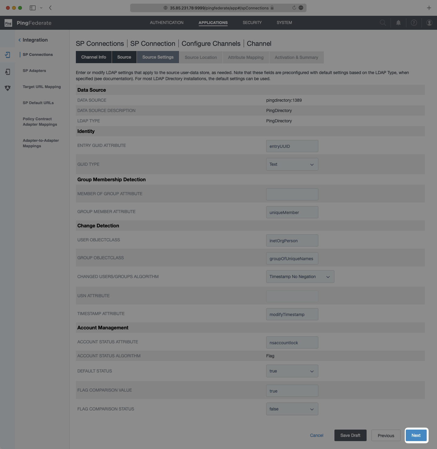Select the SP Connections sidebar icon
437x449 pixels.
[8, 55]
